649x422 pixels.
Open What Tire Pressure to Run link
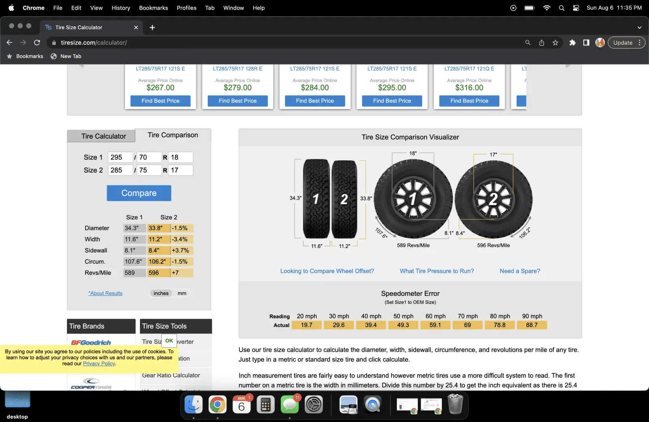pos(437,271)
